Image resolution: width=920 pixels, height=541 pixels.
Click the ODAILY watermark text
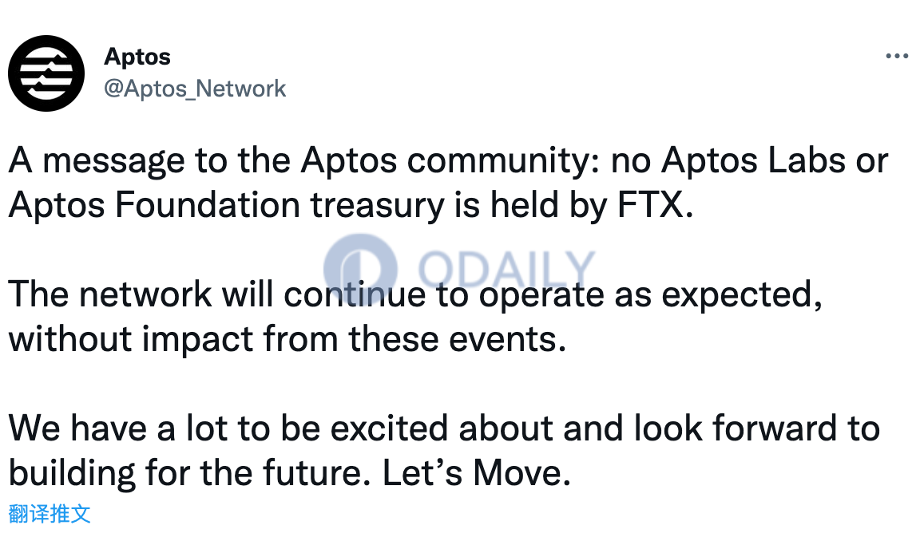[x=506, y=269]
